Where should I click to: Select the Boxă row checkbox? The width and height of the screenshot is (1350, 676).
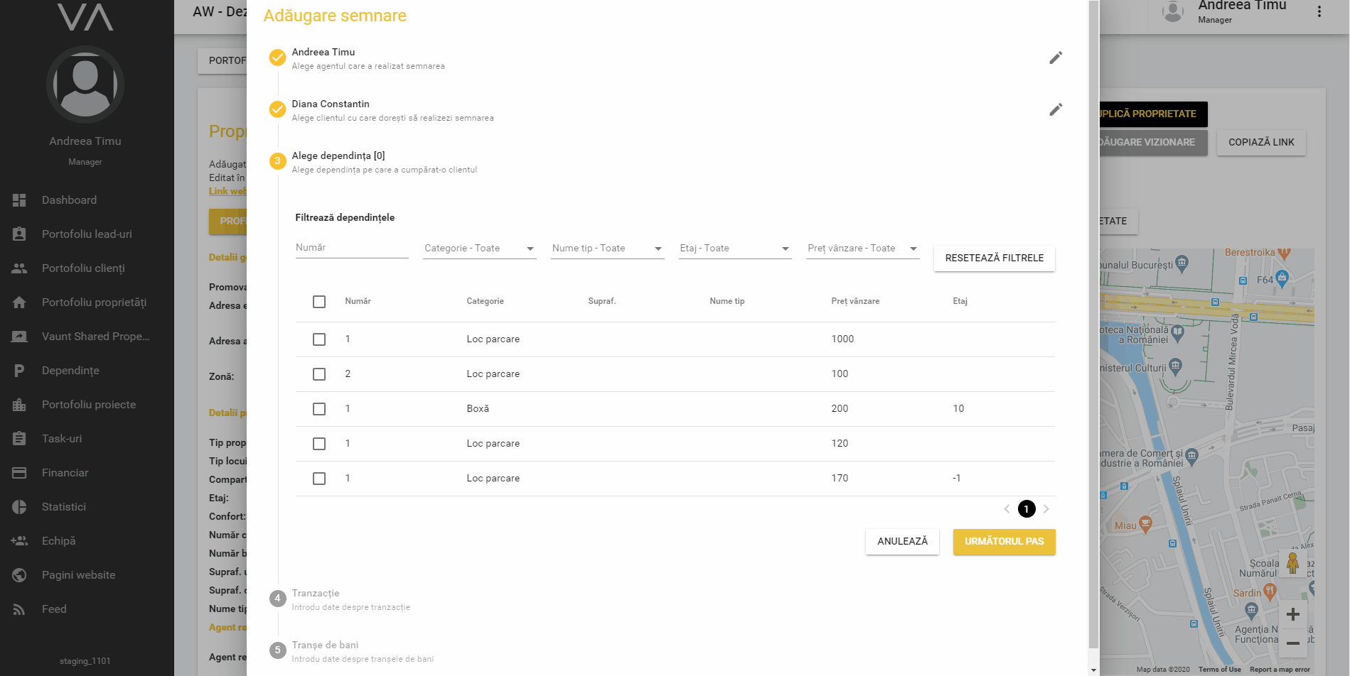[319, 409]
